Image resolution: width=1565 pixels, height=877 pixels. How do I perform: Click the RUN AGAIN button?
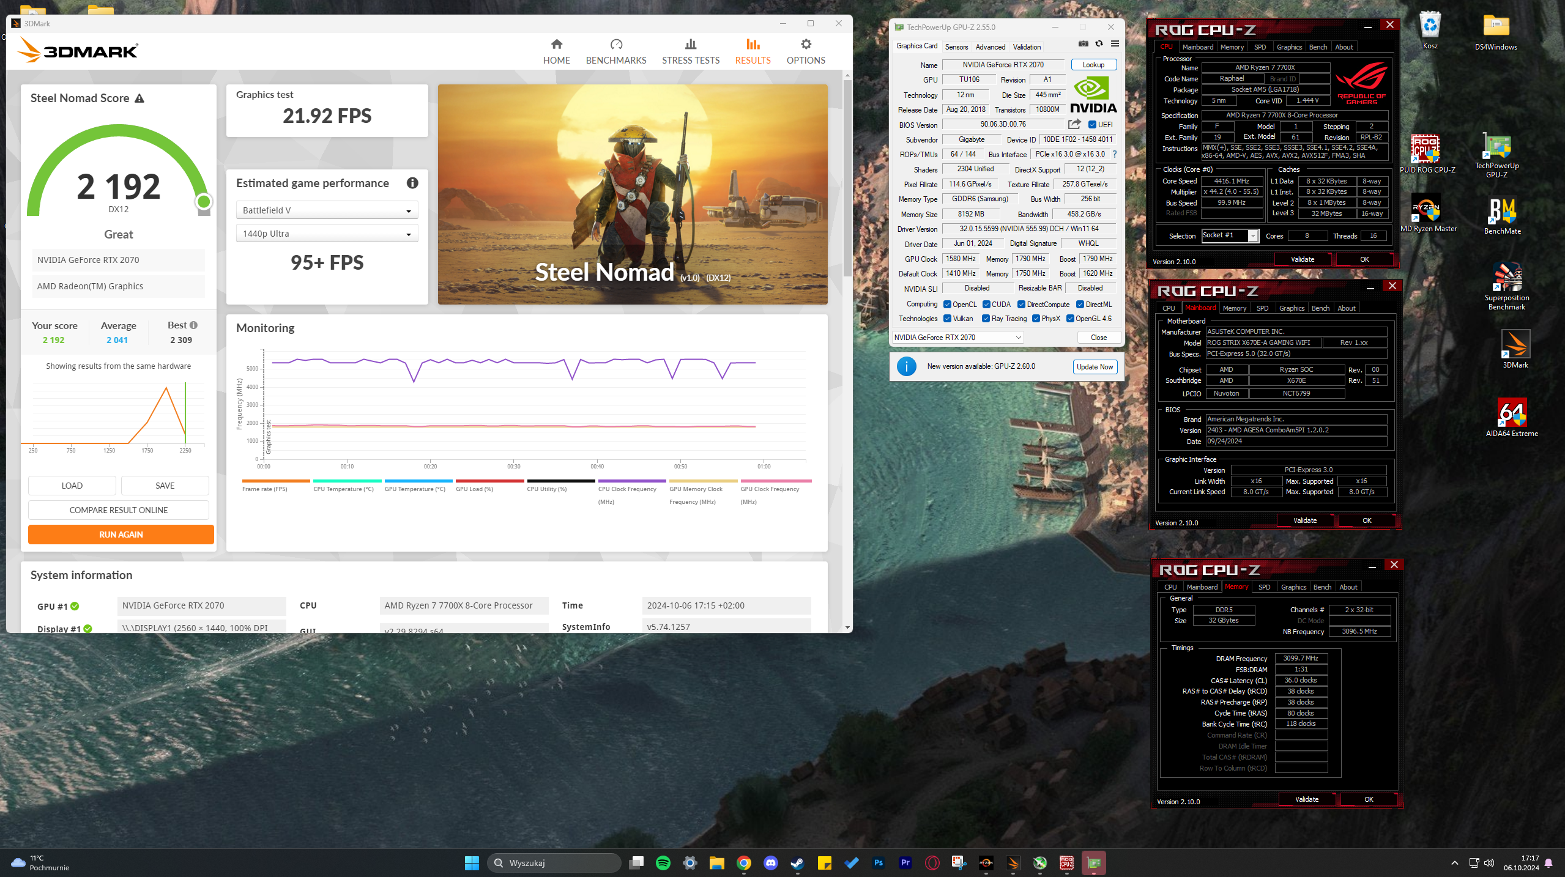[121, 535]
